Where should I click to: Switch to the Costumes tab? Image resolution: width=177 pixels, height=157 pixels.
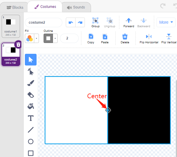point(45,7)
